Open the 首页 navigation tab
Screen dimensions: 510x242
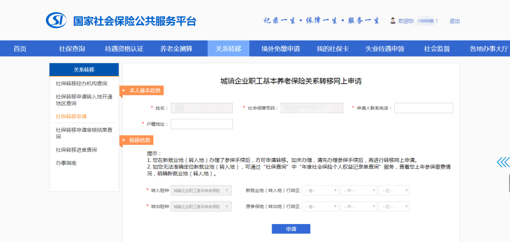click(x=20, y=49)
